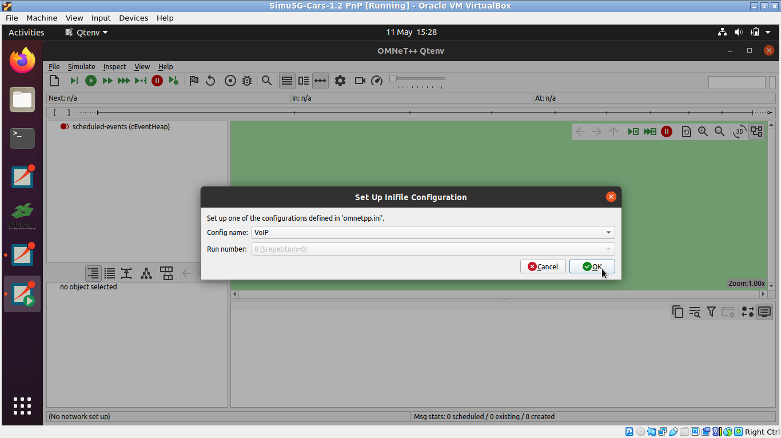Click the horizontal scrollbar right arrow
Image resolution: width=781 pixels, height=438 pixels.
(763, 294)
